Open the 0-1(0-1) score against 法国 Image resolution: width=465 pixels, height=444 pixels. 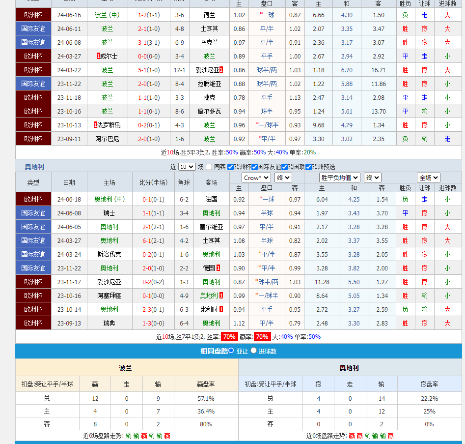point(154,200)
